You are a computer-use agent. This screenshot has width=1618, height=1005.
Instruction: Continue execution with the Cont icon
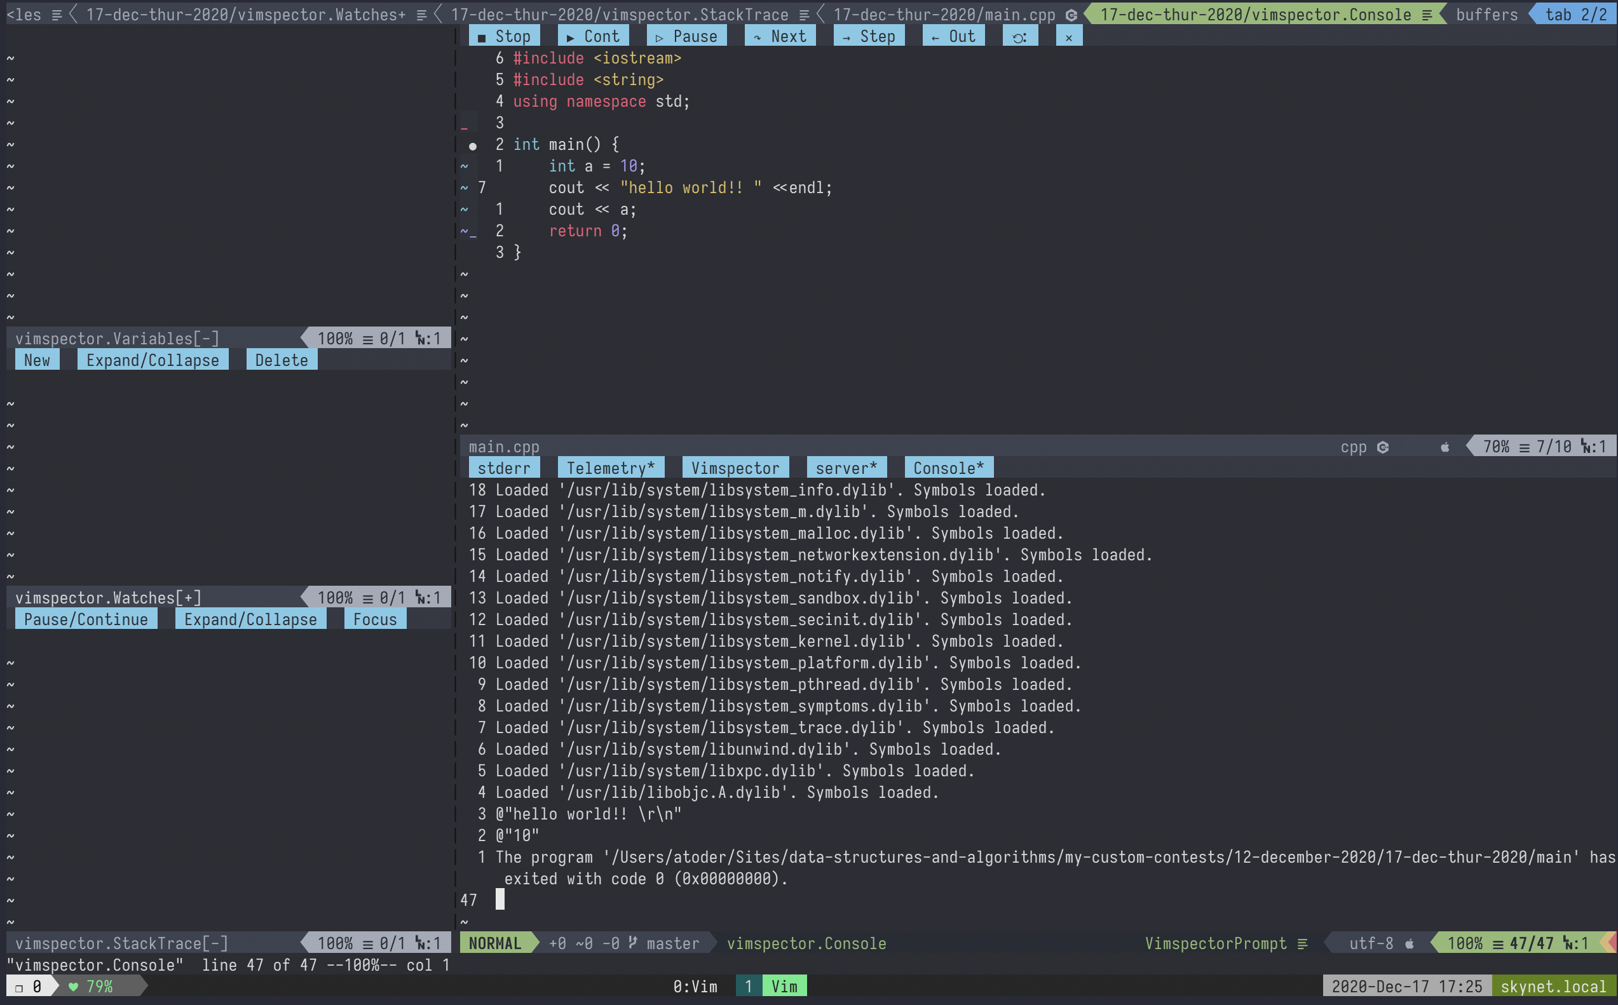click(x=593, y=36)
